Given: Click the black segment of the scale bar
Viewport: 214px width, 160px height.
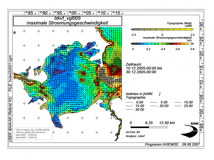Looking at the screenshot, I should [x=140, y=127].
